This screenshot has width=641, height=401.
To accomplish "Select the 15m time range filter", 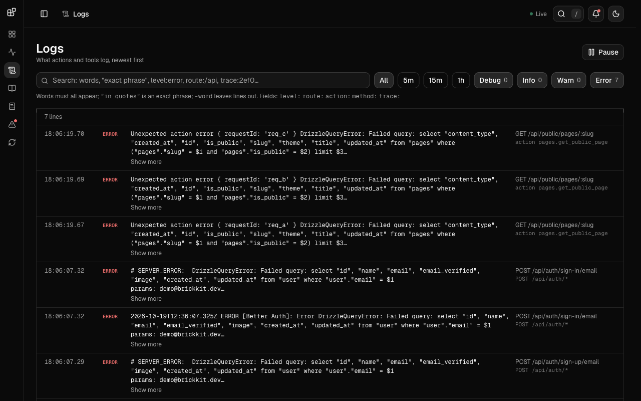I will tap(436, 80).
